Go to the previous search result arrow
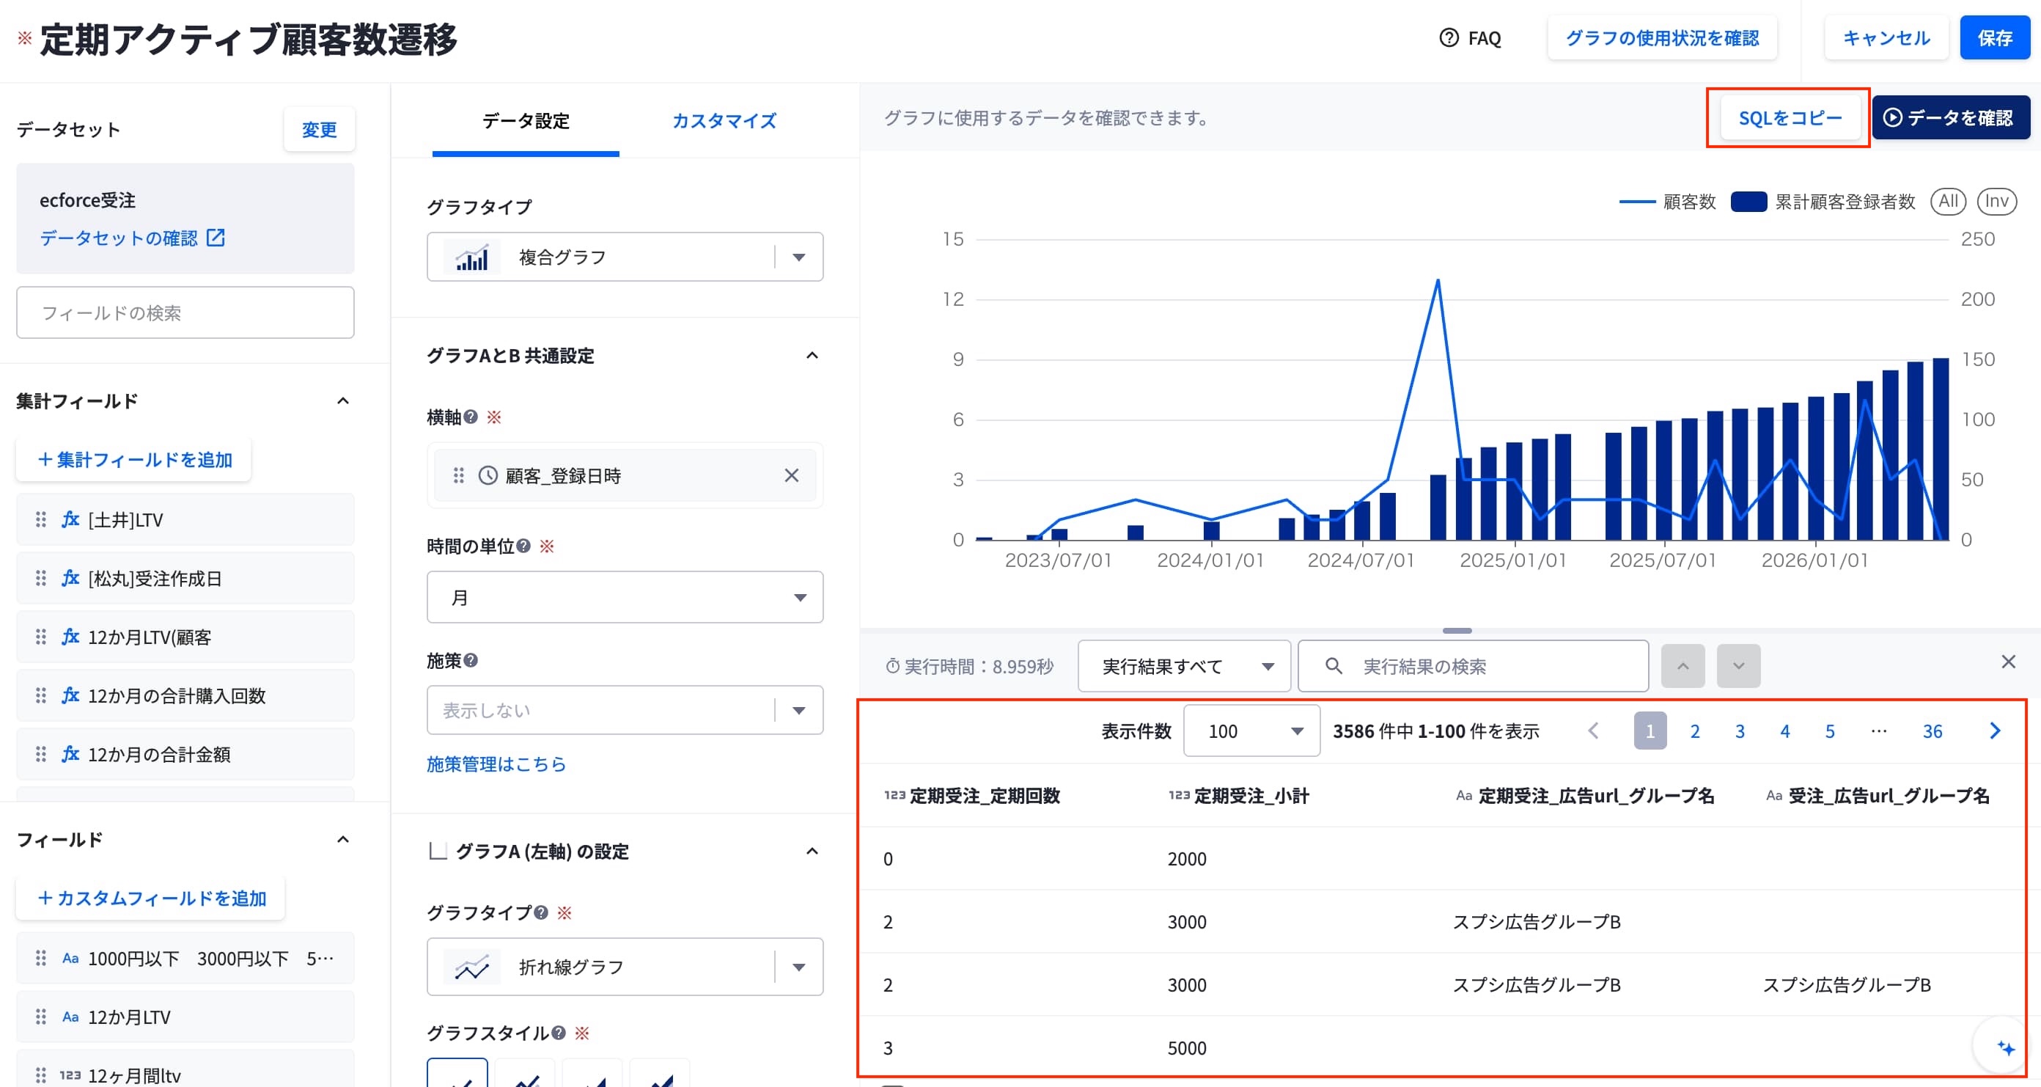 click(1682, 666)
